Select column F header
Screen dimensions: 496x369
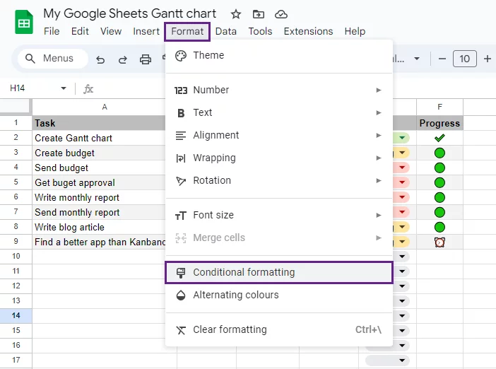point(439,107)
